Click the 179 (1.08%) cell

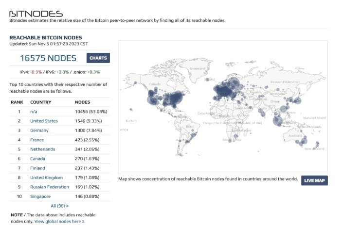click(87, 178)
